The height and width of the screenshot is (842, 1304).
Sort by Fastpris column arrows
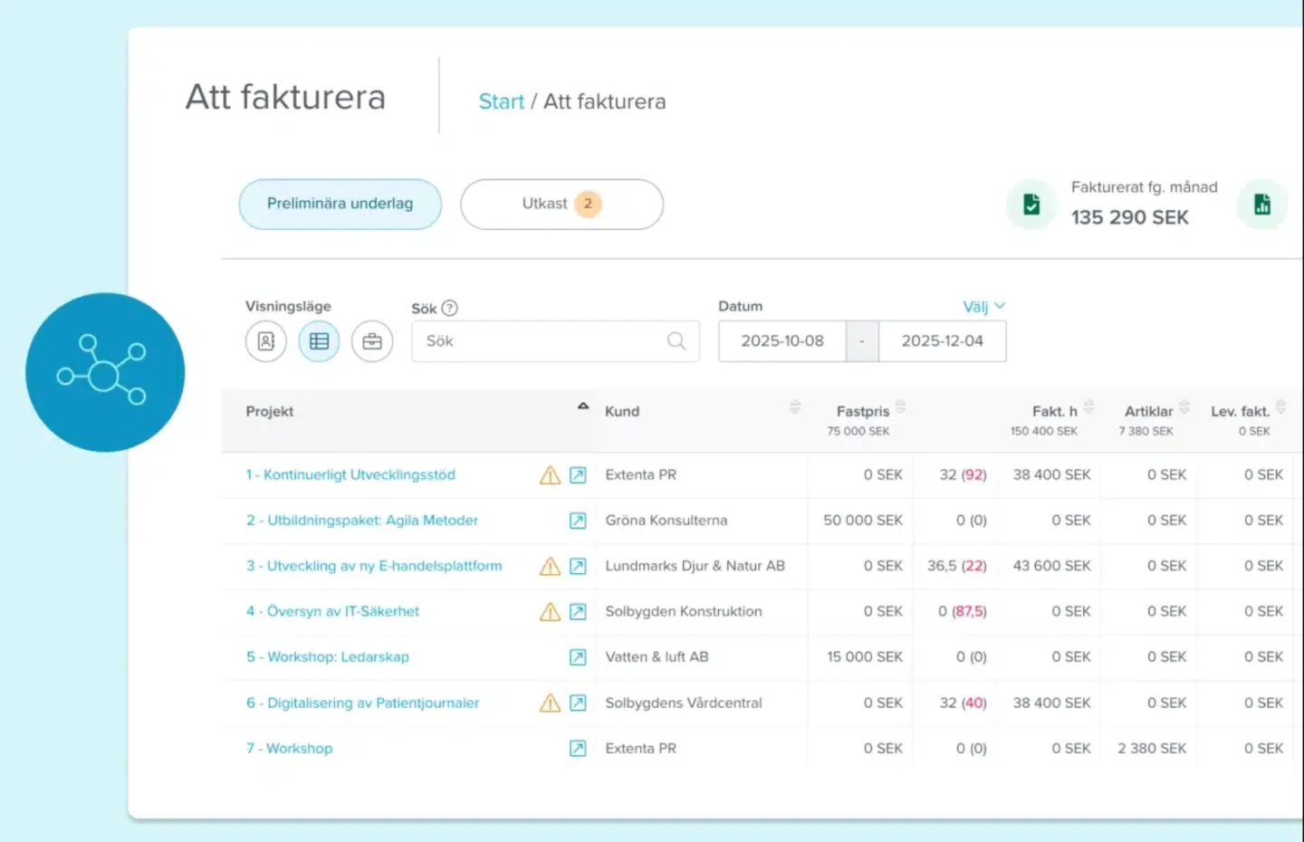point(901,407)
